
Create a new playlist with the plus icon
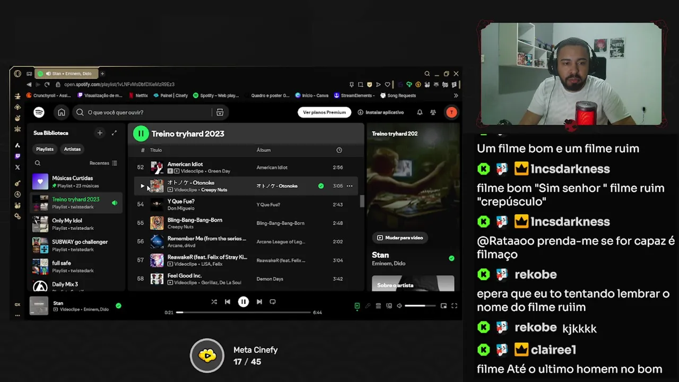tap(100, 133)
